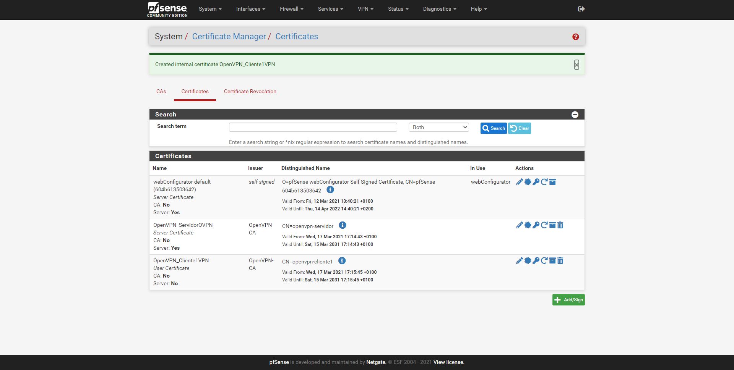This screenshot has height=370, width=734.
Task: Open the View license footer link
Action: [449, 362]
